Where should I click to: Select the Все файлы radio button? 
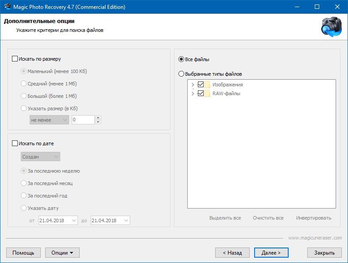pos(182,59)
